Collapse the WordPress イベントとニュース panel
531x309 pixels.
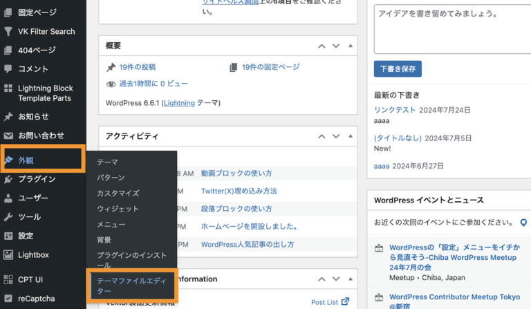tap(523, 200)
